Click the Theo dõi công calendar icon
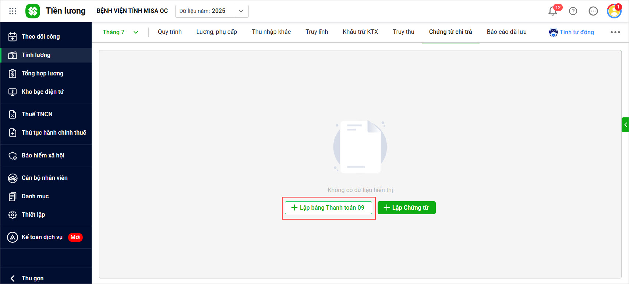The height and width of the screenshot is (284, 629). pos(13,37)
